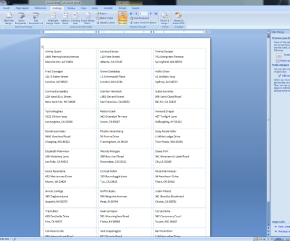Click the 100% zoom level
The width and height of the screenshot is (290, 241).
278,239
